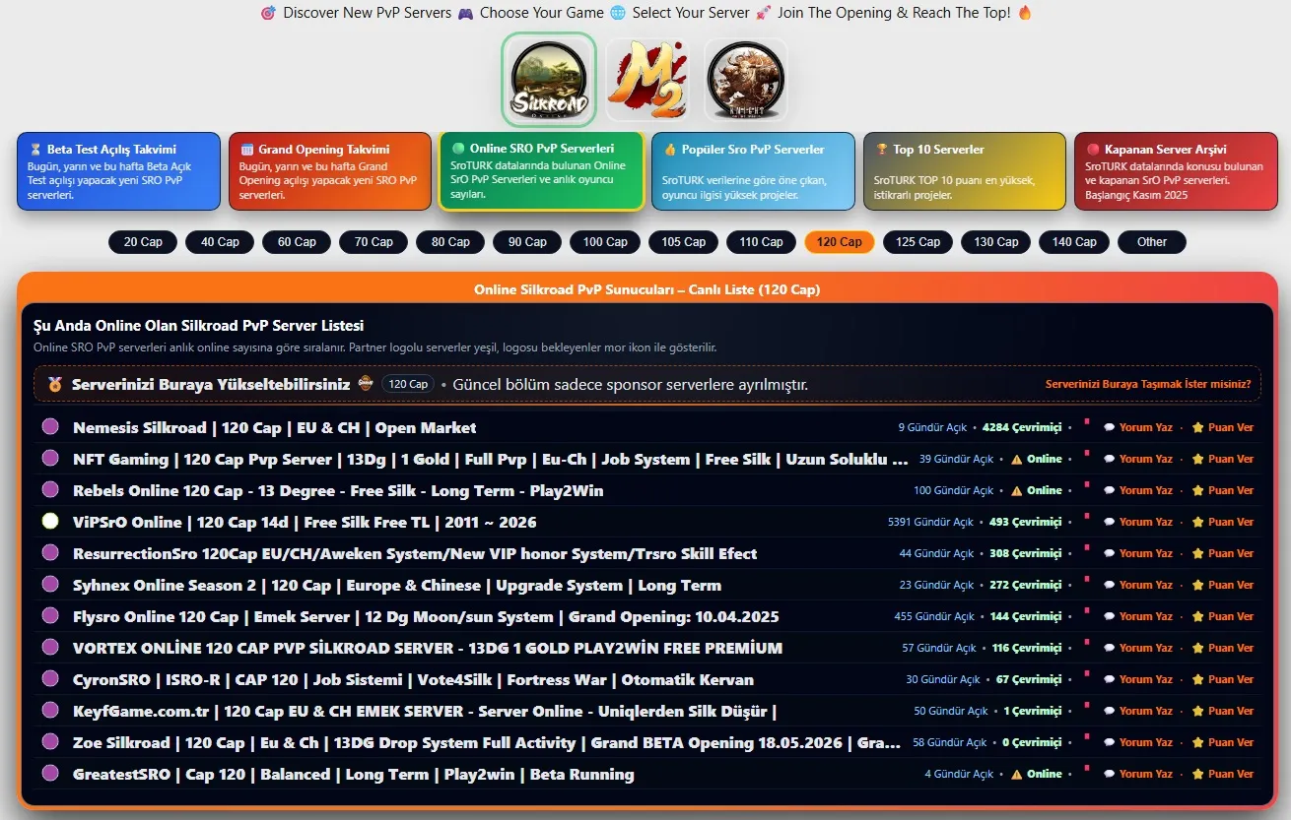Click Puan Ver for Rebels Online

(x=1223, y=490)
